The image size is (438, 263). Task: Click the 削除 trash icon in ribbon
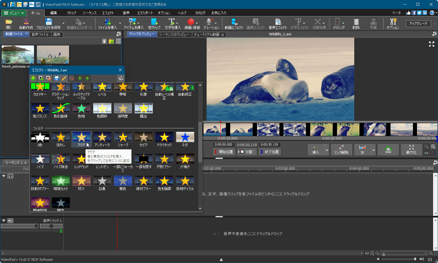point(356,24)
